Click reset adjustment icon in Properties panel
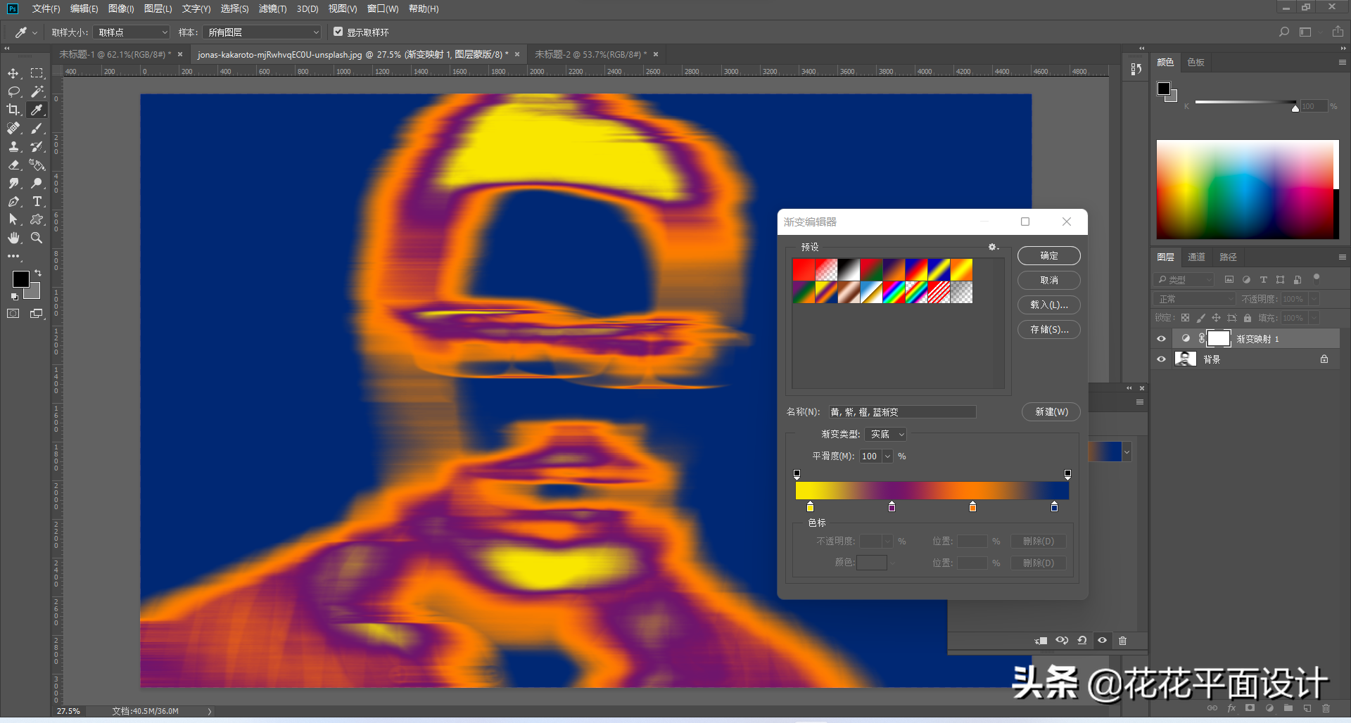This screenshot has height=723, width=1351. [1082, 641]
